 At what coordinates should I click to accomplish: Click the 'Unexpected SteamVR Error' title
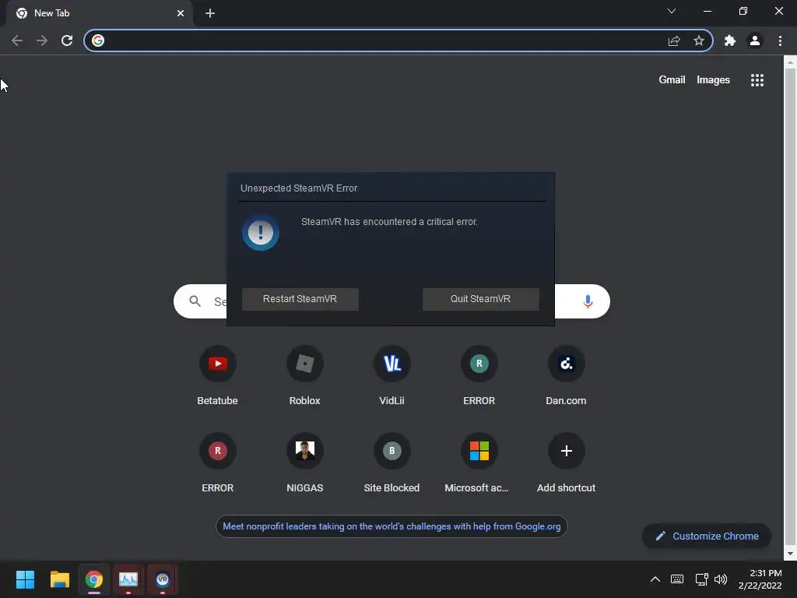click(x=299, y=188)
